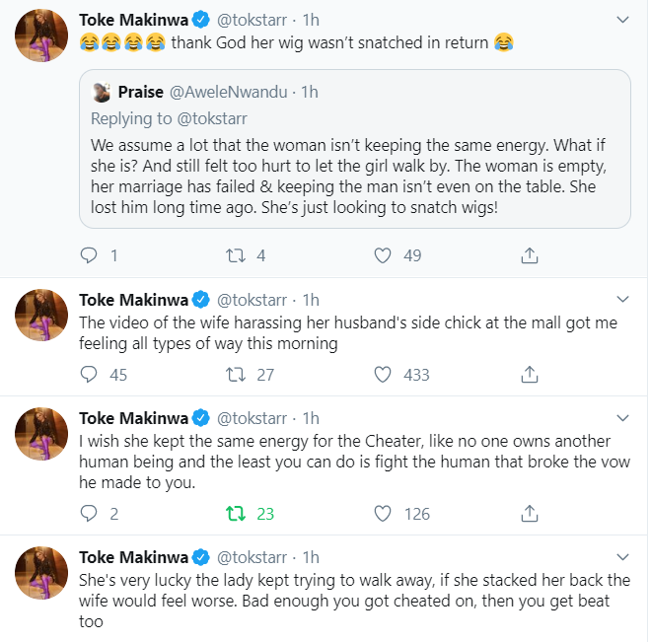Share the wig snatched quote tweet
The width and height of the screenshot is (650, 642).
tap(529, 255)
